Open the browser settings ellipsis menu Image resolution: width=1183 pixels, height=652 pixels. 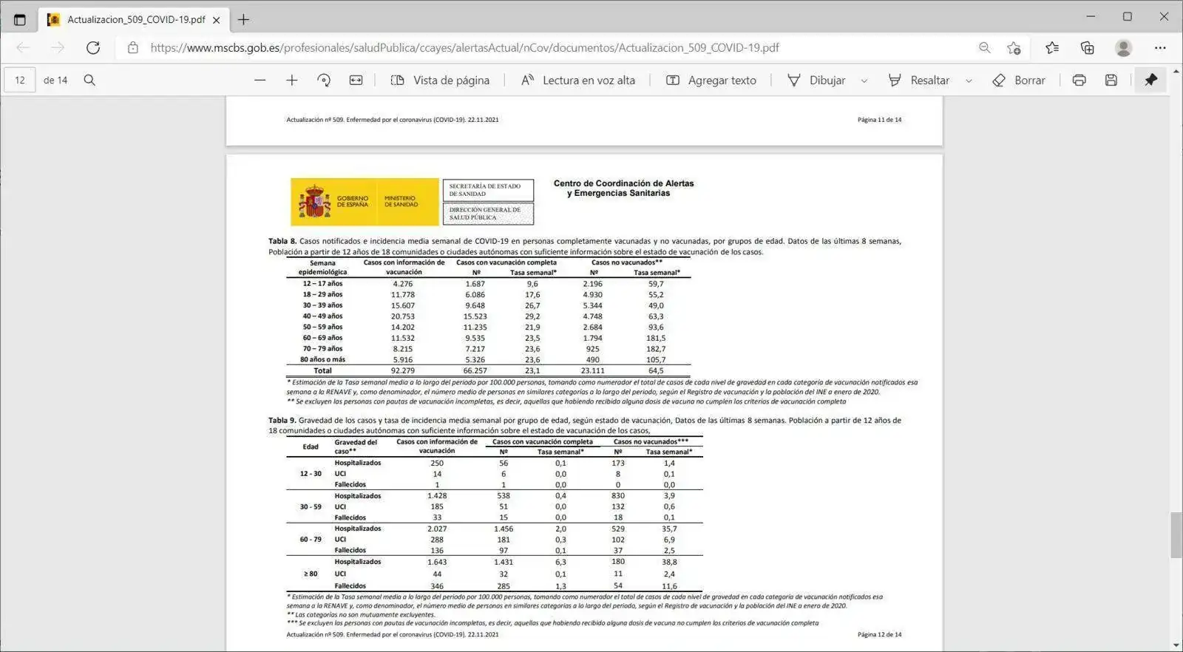click(1160, 48)
